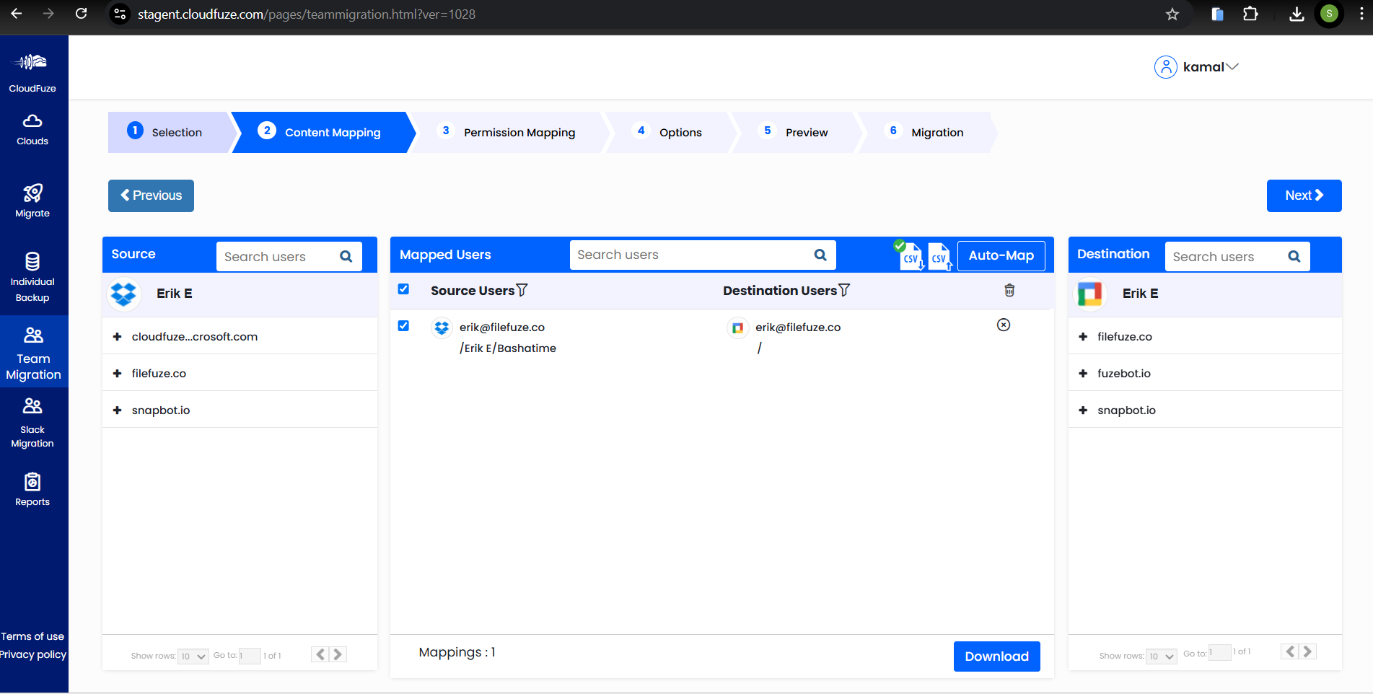The height and width of the screenshot is (694, 1373).
Task: Go to Options step
Action: 670,132
